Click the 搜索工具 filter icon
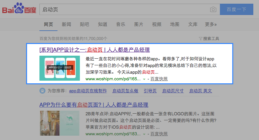Image resolution: width=259 pixels, height=140 pixels. click(201, 39)
